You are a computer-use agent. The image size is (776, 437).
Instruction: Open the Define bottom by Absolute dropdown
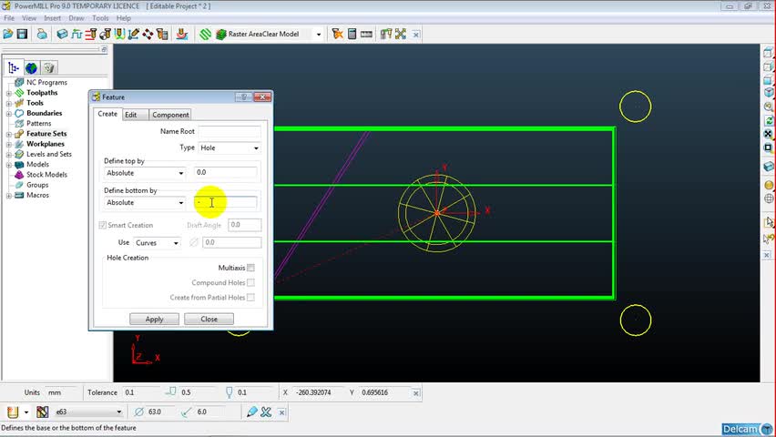145,203
